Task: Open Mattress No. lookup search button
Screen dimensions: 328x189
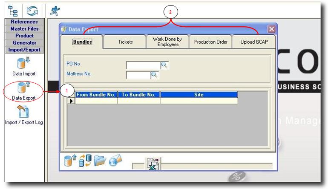Action: coord(155,75)
